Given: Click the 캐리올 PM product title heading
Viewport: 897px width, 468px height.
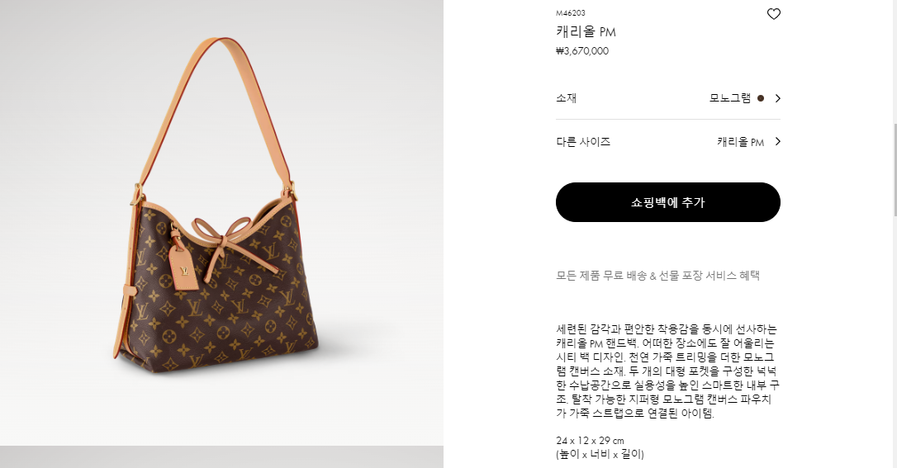Looking at the screenshot, I should point(586,31).
